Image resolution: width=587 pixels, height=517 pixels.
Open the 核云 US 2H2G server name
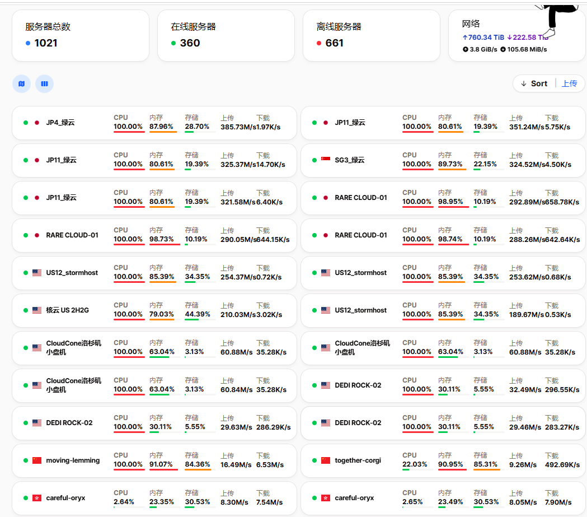67,310
